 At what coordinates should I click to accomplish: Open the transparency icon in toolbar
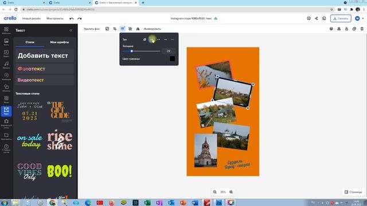coord(130,29)
